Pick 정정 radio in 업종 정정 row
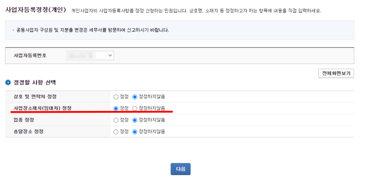 [x=116, y=120]
